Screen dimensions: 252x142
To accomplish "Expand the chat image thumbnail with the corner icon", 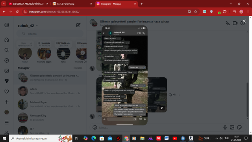I will 162,108.
